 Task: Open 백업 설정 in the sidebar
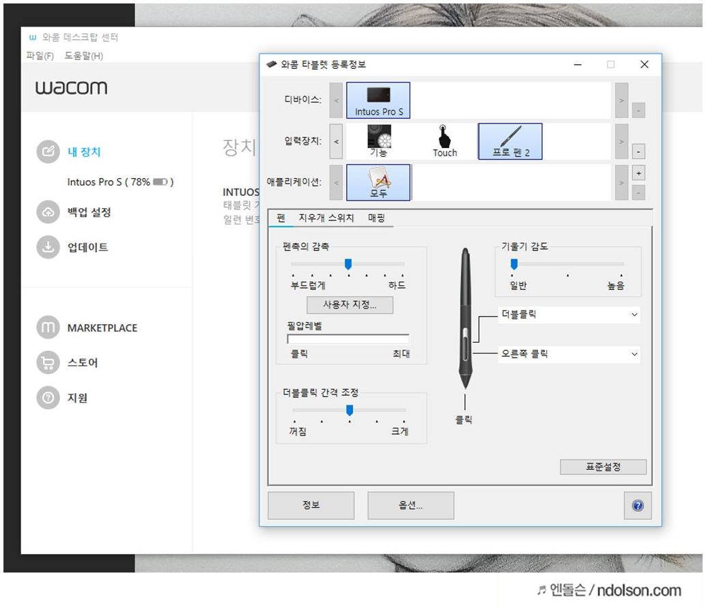coord(89,212)
